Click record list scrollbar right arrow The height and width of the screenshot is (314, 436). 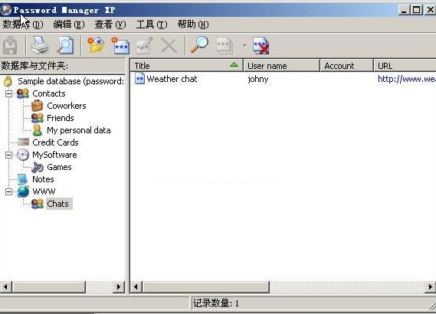(431, 286)
